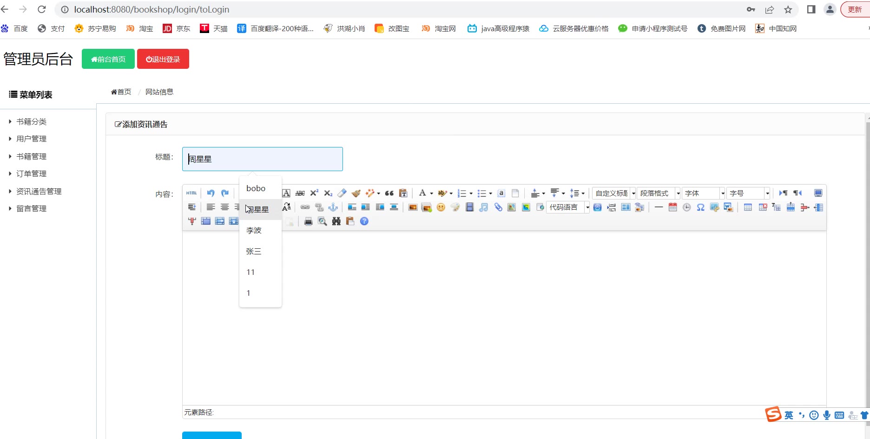Expand the 订单管理 menu

pos(31,173)
